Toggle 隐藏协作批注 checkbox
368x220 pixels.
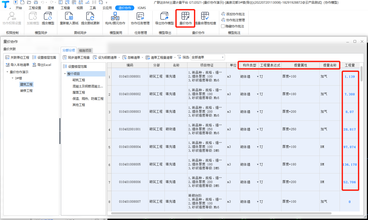pyautogui.click(x=223, y=26)
